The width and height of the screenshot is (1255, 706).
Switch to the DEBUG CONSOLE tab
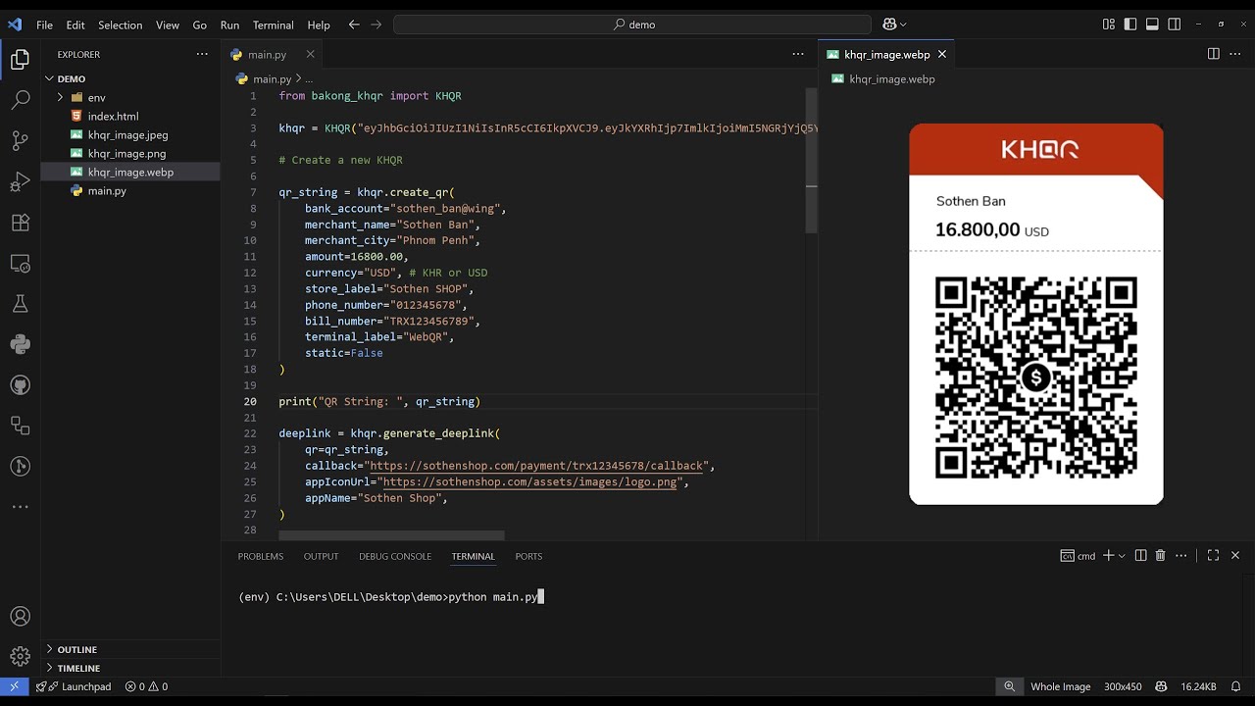395,556
